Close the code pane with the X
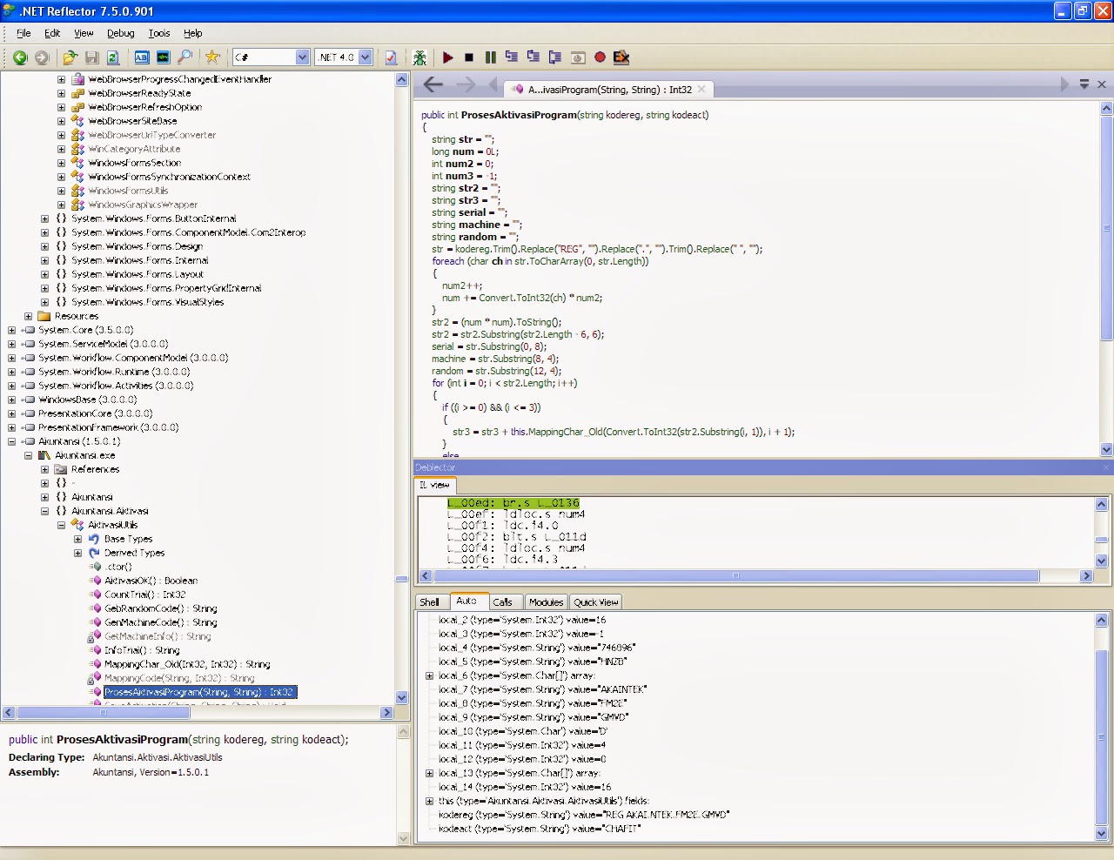Screen dimensions: 1114x860 pos(1102,84)
